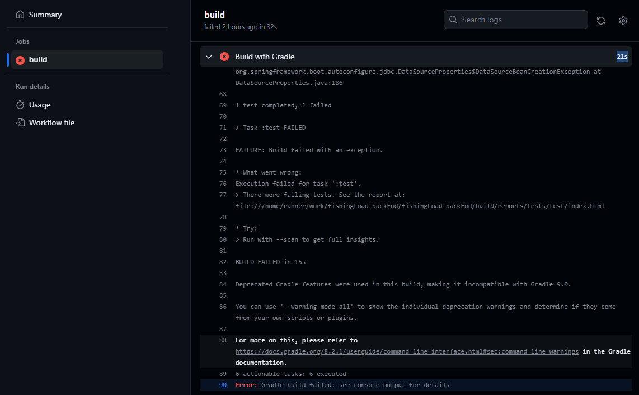This screenshot has height=395, width=639.
Task: Click 'FAILURE: Build failed with an exception.' line
Action: [309, 150]
